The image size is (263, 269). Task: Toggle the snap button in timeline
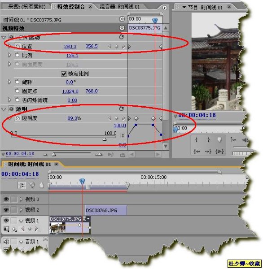click(22, 185)
